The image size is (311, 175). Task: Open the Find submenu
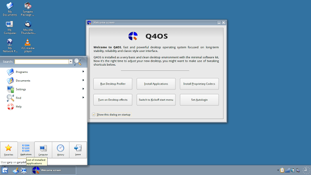44,98
